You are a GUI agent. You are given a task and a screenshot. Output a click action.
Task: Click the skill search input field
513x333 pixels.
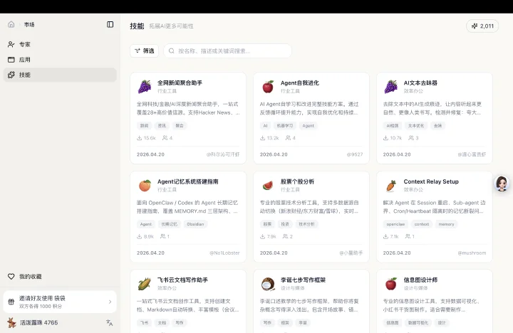coord(227,51)
